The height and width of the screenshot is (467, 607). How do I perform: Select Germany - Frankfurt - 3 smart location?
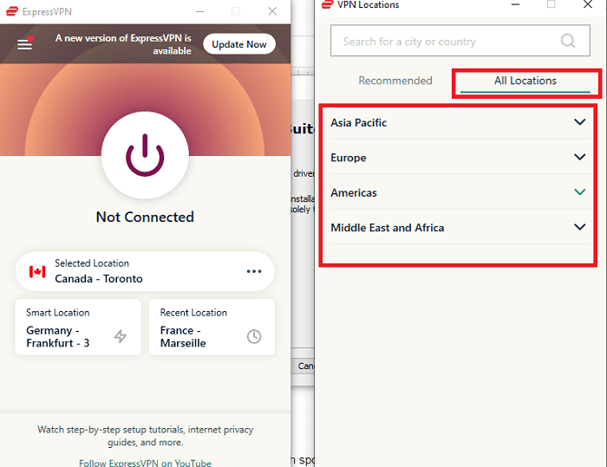point(66,336)
